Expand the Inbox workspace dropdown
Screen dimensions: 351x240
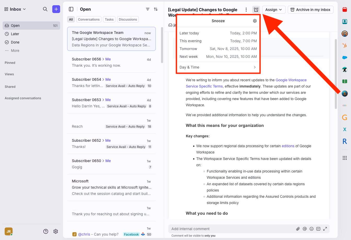coord(15,9)
